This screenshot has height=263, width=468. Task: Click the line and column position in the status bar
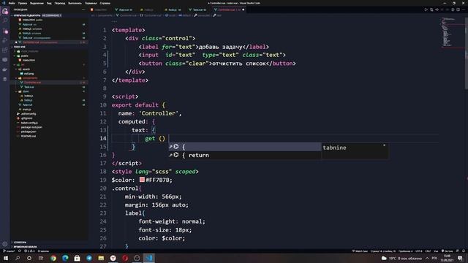[383, 251]
